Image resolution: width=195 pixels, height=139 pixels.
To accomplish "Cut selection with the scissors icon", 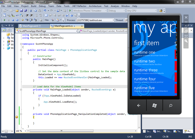I will pyautogui.click(x=31, y=11).
